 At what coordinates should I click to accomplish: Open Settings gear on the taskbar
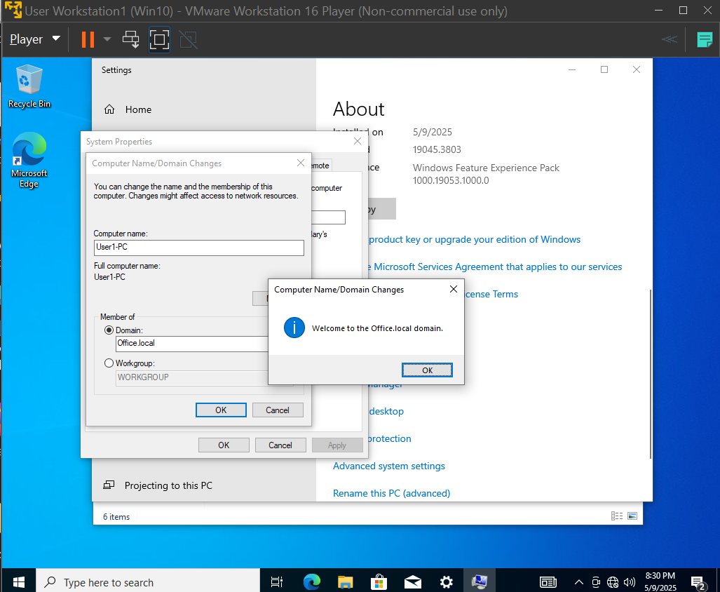point(446,582)
